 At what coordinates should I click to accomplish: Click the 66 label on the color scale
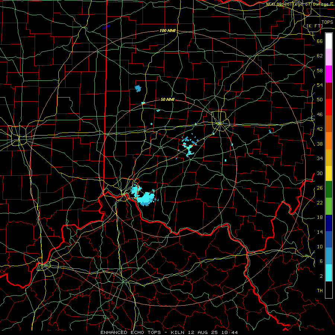(320, 41)
